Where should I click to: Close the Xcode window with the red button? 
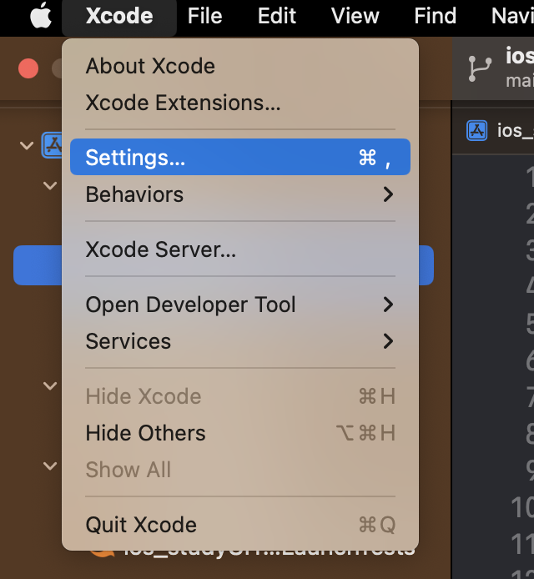[28, 68]
